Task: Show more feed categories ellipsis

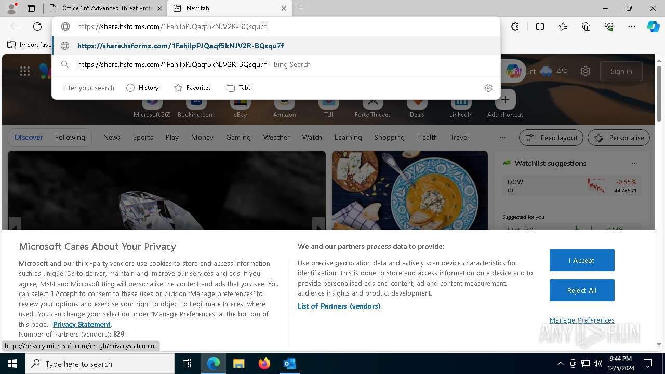Action: 502,138
